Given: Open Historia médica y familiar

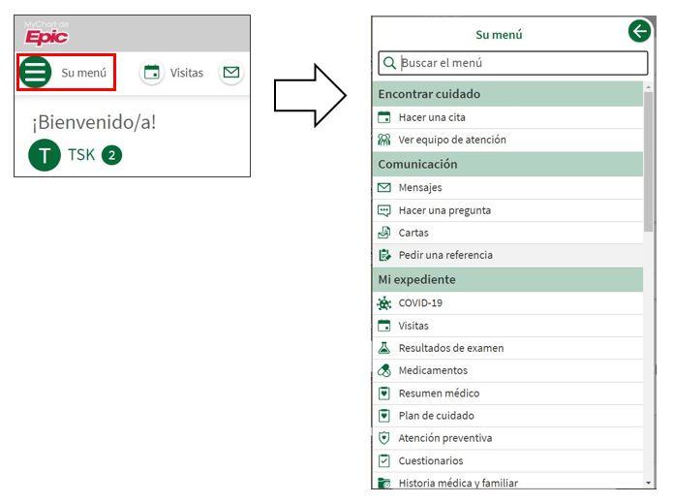Looking at the screenshot, I should 507,482.
